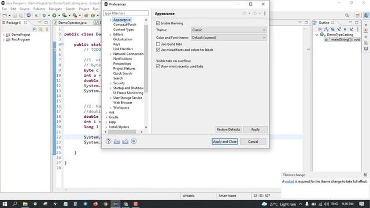Viewport: 370px width, 208px height.
Task: Open the Source menu in Eclipse
Action: [24, 9]
